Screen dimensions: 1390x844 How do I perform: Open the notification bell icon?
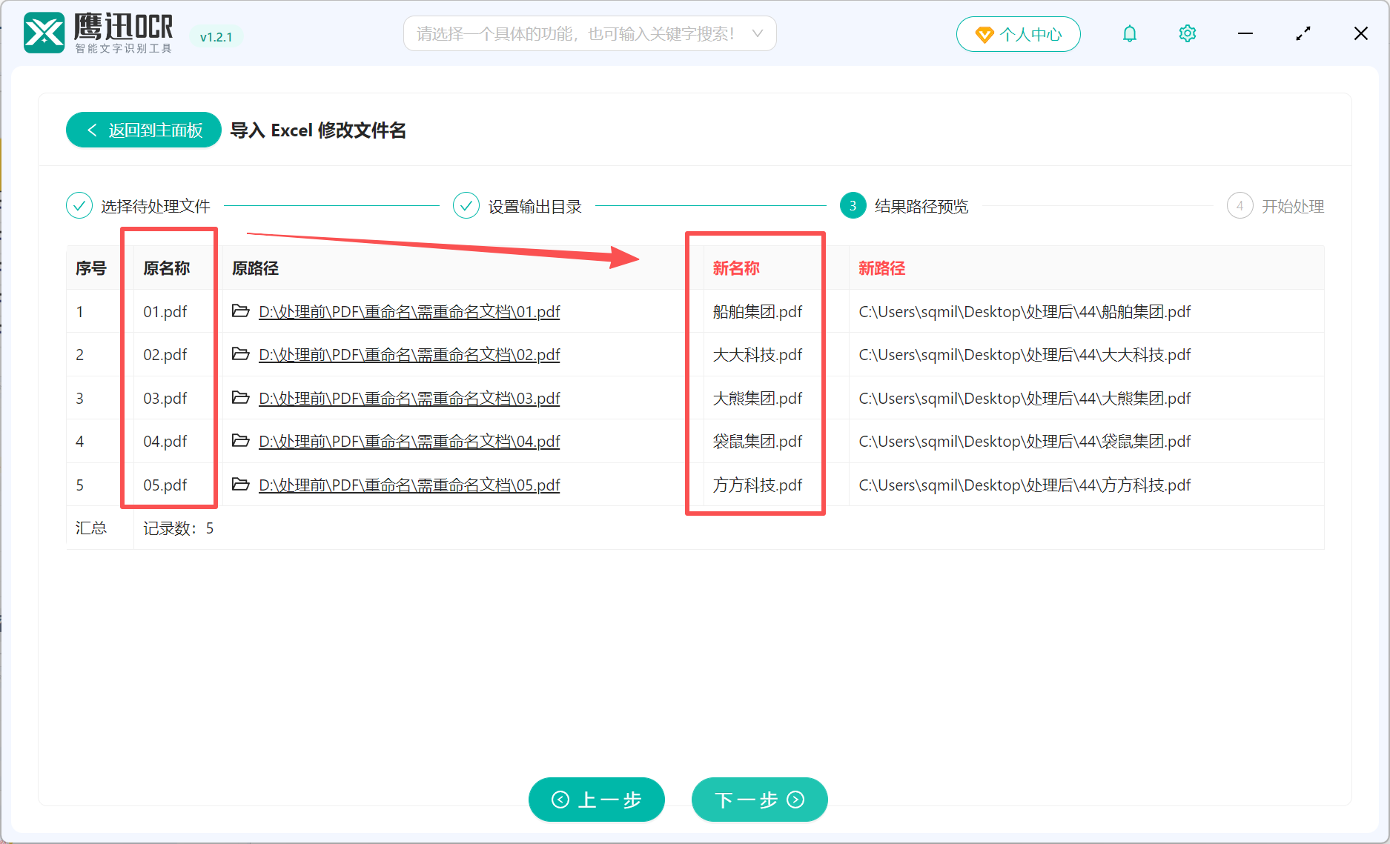pos(1129,33)
